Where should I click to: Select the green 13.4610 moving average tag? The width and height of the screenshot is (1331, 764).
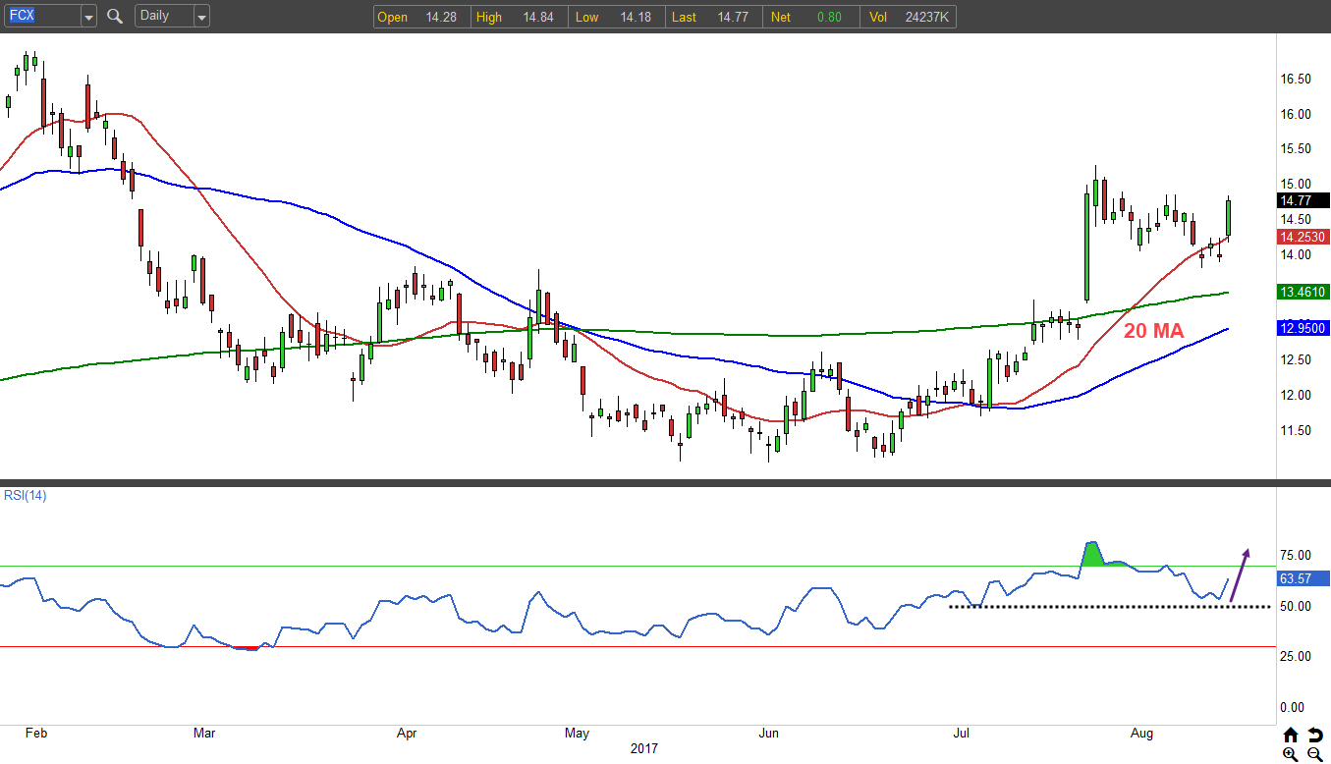[x=1302, y=292]
